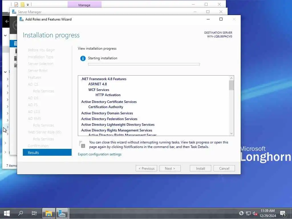The height and width of the screenshot is (219, 292).
Task: Click the Next button
Action: pos(170,168)
